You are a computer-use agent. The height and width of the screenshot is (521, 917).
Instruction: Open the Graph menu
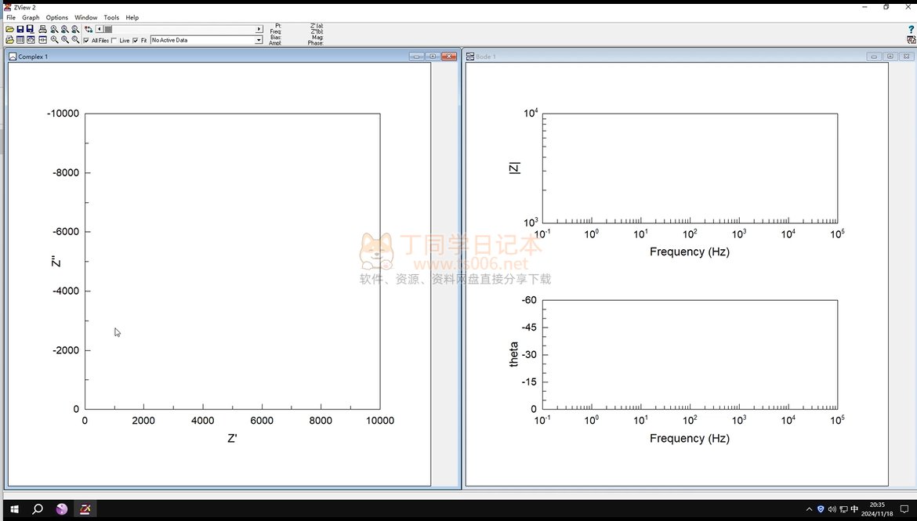(x=31, y=17)
